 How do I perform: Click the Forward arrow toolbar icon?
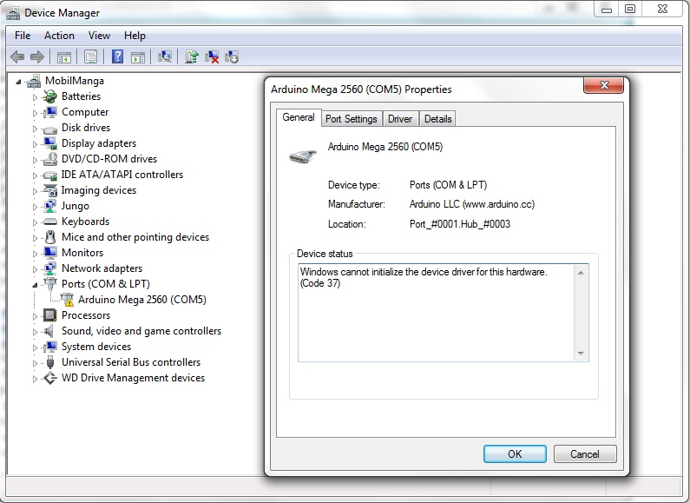click(37, 56)
